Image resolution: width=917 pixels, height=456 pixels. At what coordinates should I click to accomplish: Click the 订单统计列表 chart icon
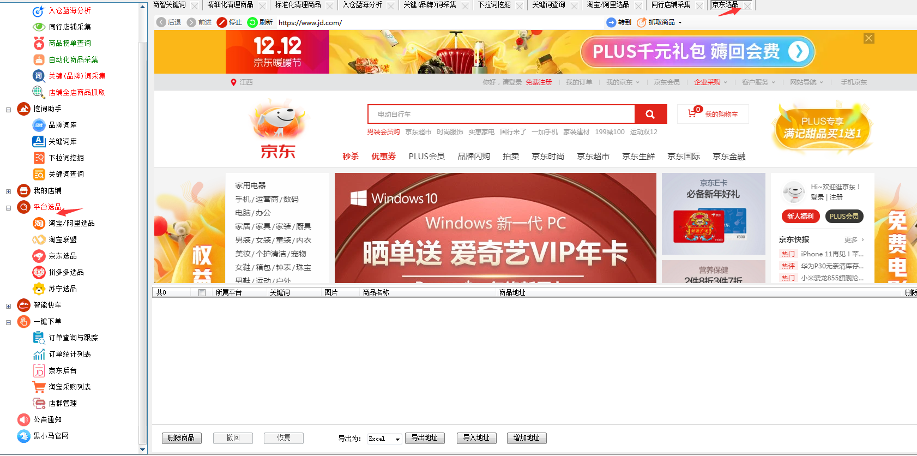pyautogui.click(x=39, y=354)
